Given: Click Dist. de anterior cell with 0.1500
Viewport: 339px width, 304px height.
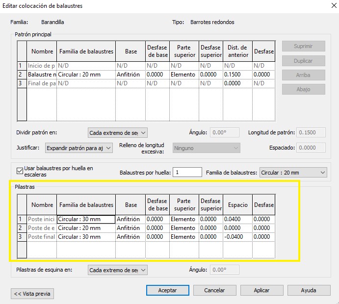Looking at the screenshot, I should pyautogui.click(x=237, y=75).
